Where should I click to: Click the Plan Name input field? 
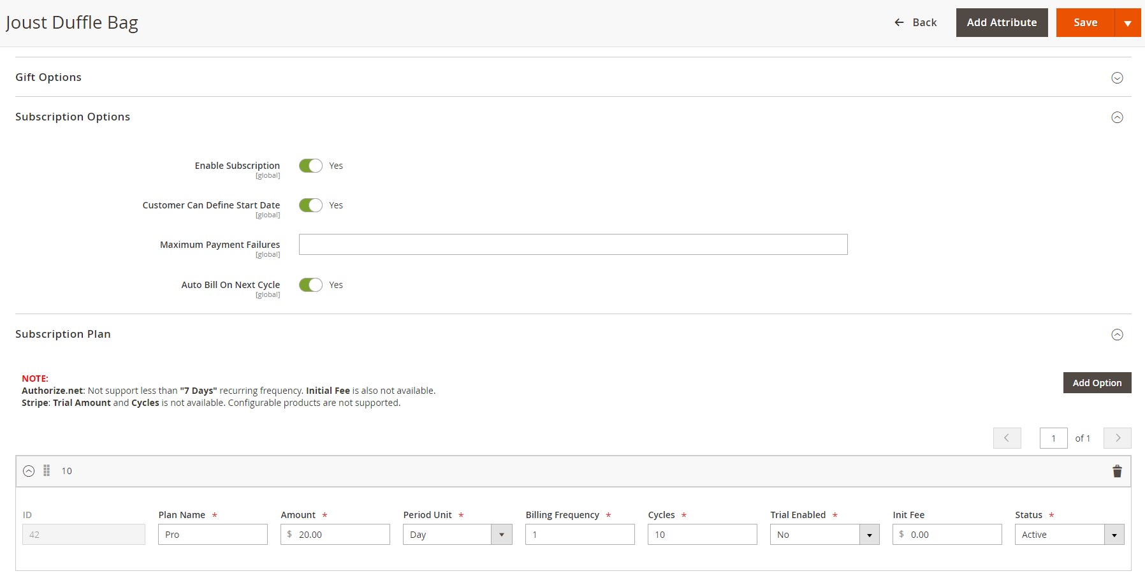pyautogui.click(x=213, y=535)
